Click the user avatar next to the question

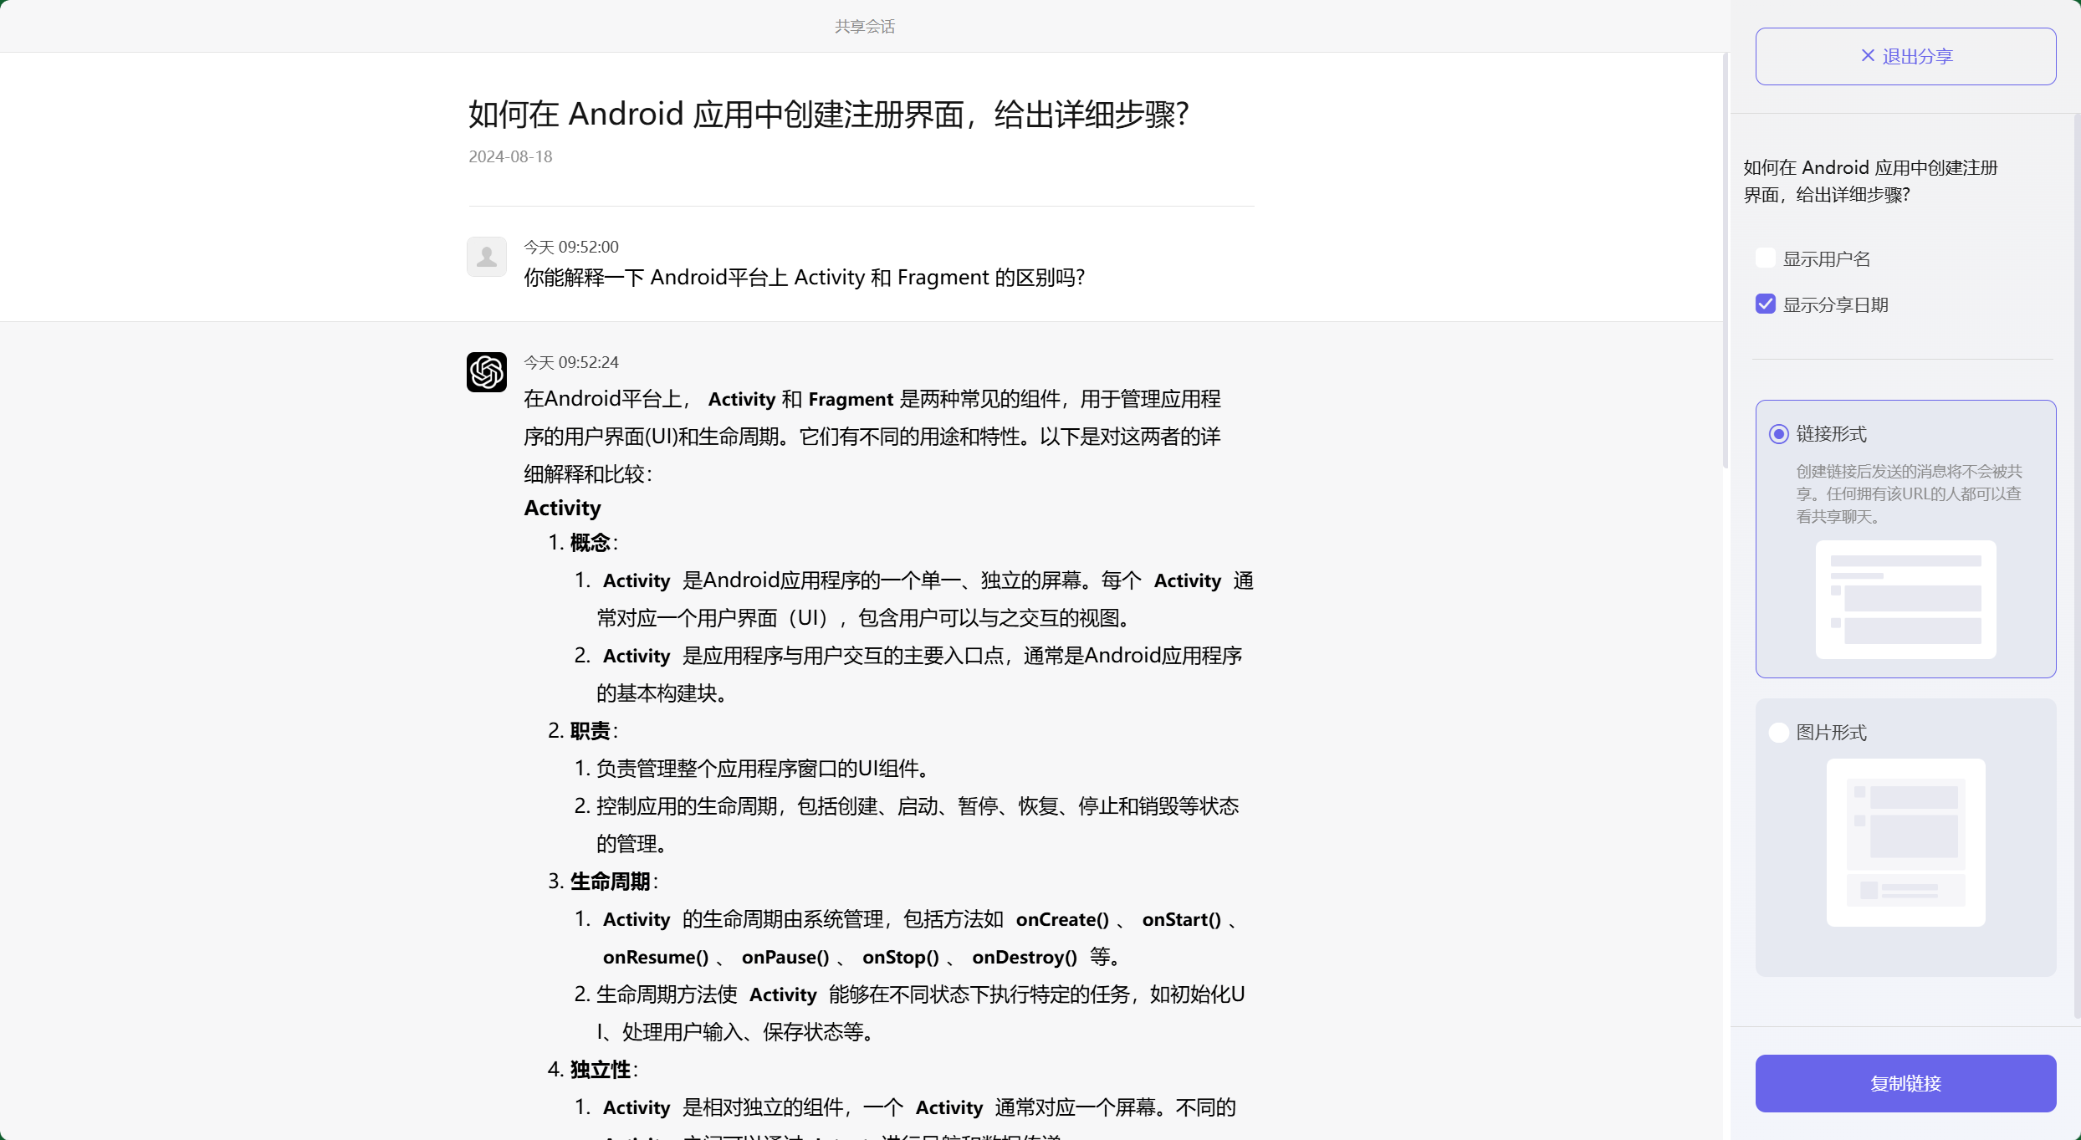coord(486,256)
